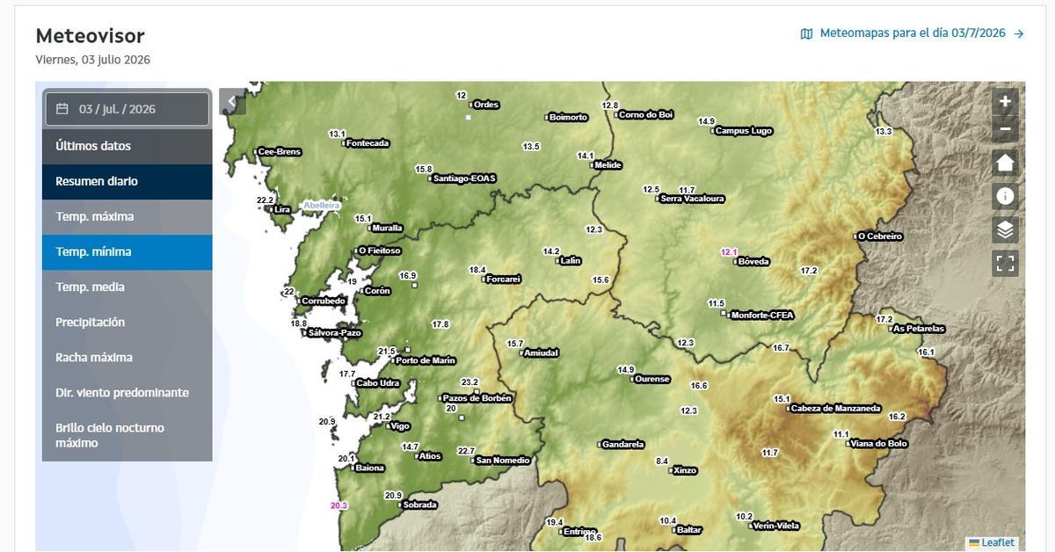
Task: Open the Leaflet attribution link
Action: (x=998, y=542)
